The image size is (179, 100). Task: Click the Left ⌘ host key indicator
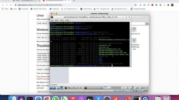[145, 91]
